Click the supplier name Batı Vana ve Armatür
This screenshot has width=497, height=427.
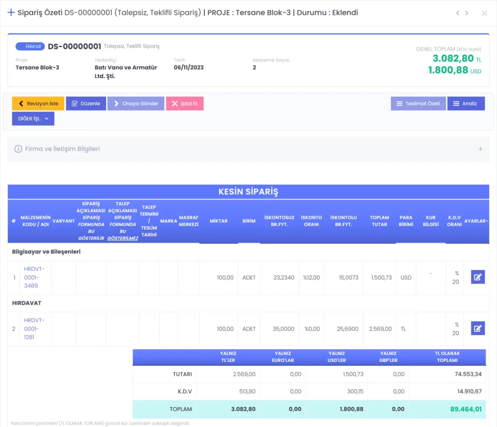(126, 72)
